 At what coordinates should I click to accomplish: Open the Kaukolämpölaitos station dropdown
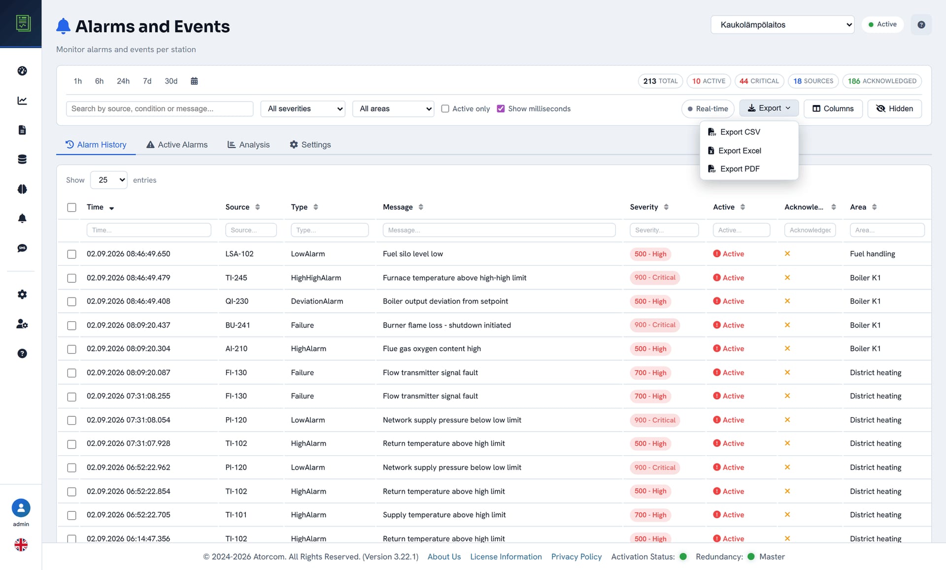coord(782,25)
